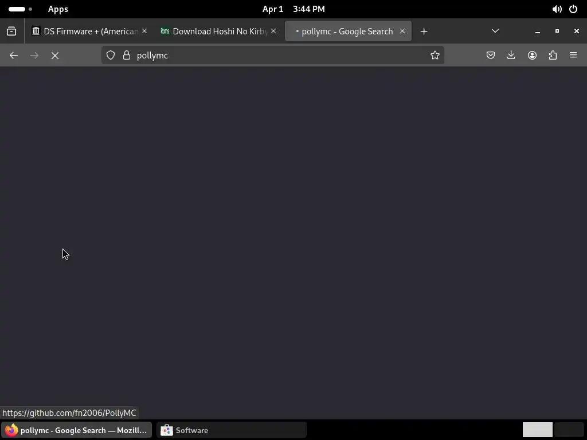Close the Download Hoshi No Kirby tab

(x=273, y=31)
